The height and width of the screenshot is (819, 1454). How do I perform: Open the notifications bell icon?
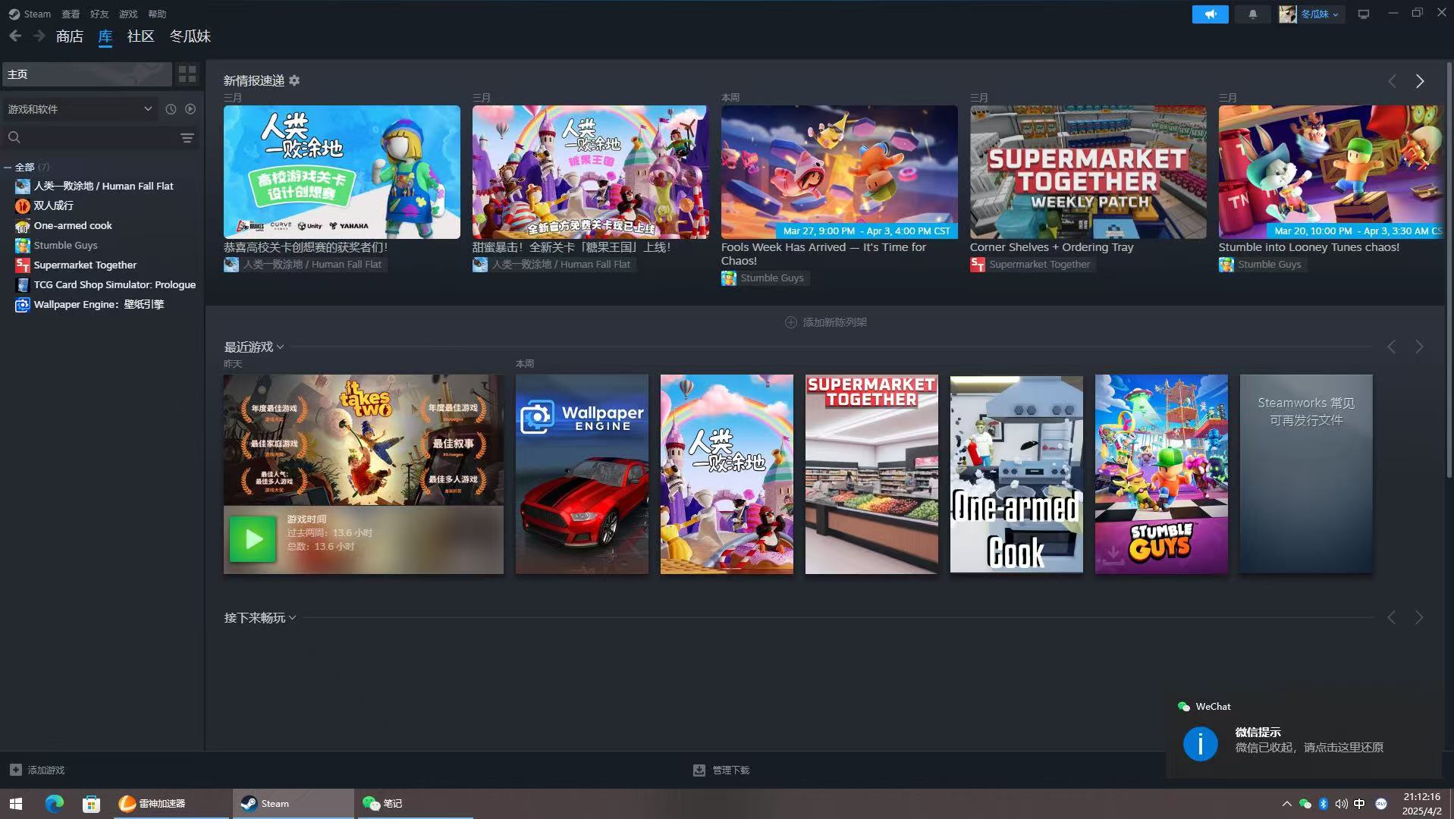point(1252,14)
